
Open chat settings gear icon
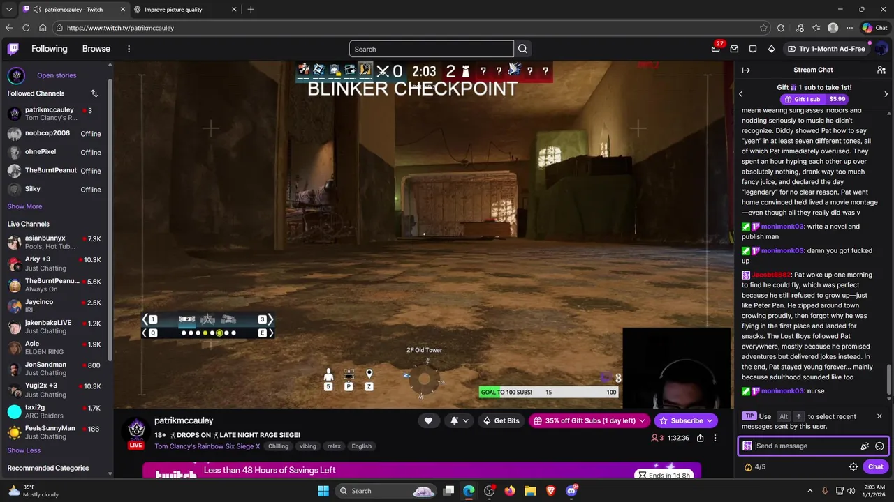pyautogui.click(x=853, y=466)
